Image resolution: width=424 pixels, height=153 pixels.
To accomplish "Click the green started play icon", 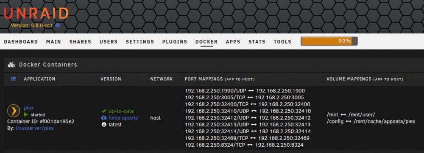I will point(26,115).
